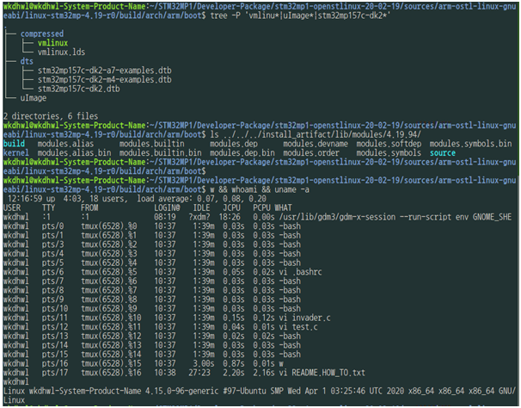This screenshot has width=521, height=408.
Task: Select 'modules.devname' file name
Action: click(316, 144)
